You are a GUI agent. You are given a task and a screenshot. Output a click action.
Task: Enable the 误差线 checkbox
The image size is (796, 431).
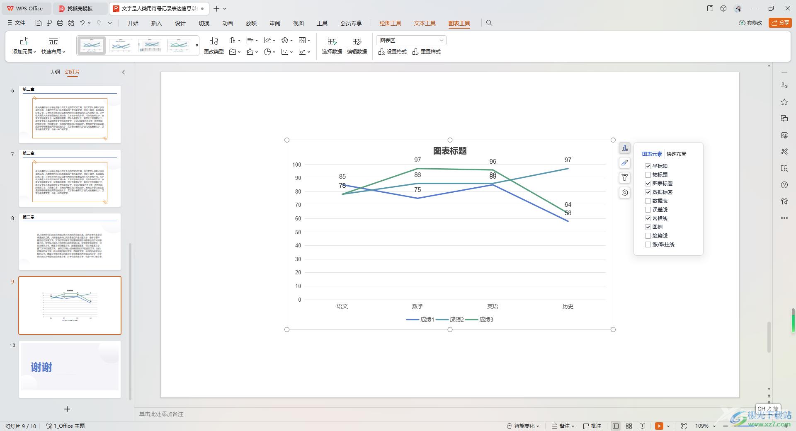click(x=648, y=209)
